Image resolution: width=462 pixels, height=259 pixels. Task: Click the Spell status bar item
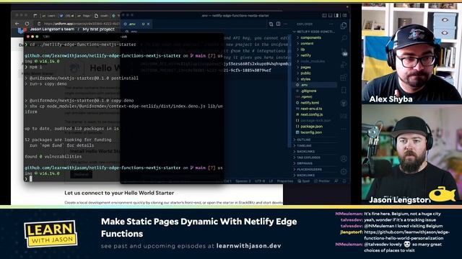tap(304, 181)
